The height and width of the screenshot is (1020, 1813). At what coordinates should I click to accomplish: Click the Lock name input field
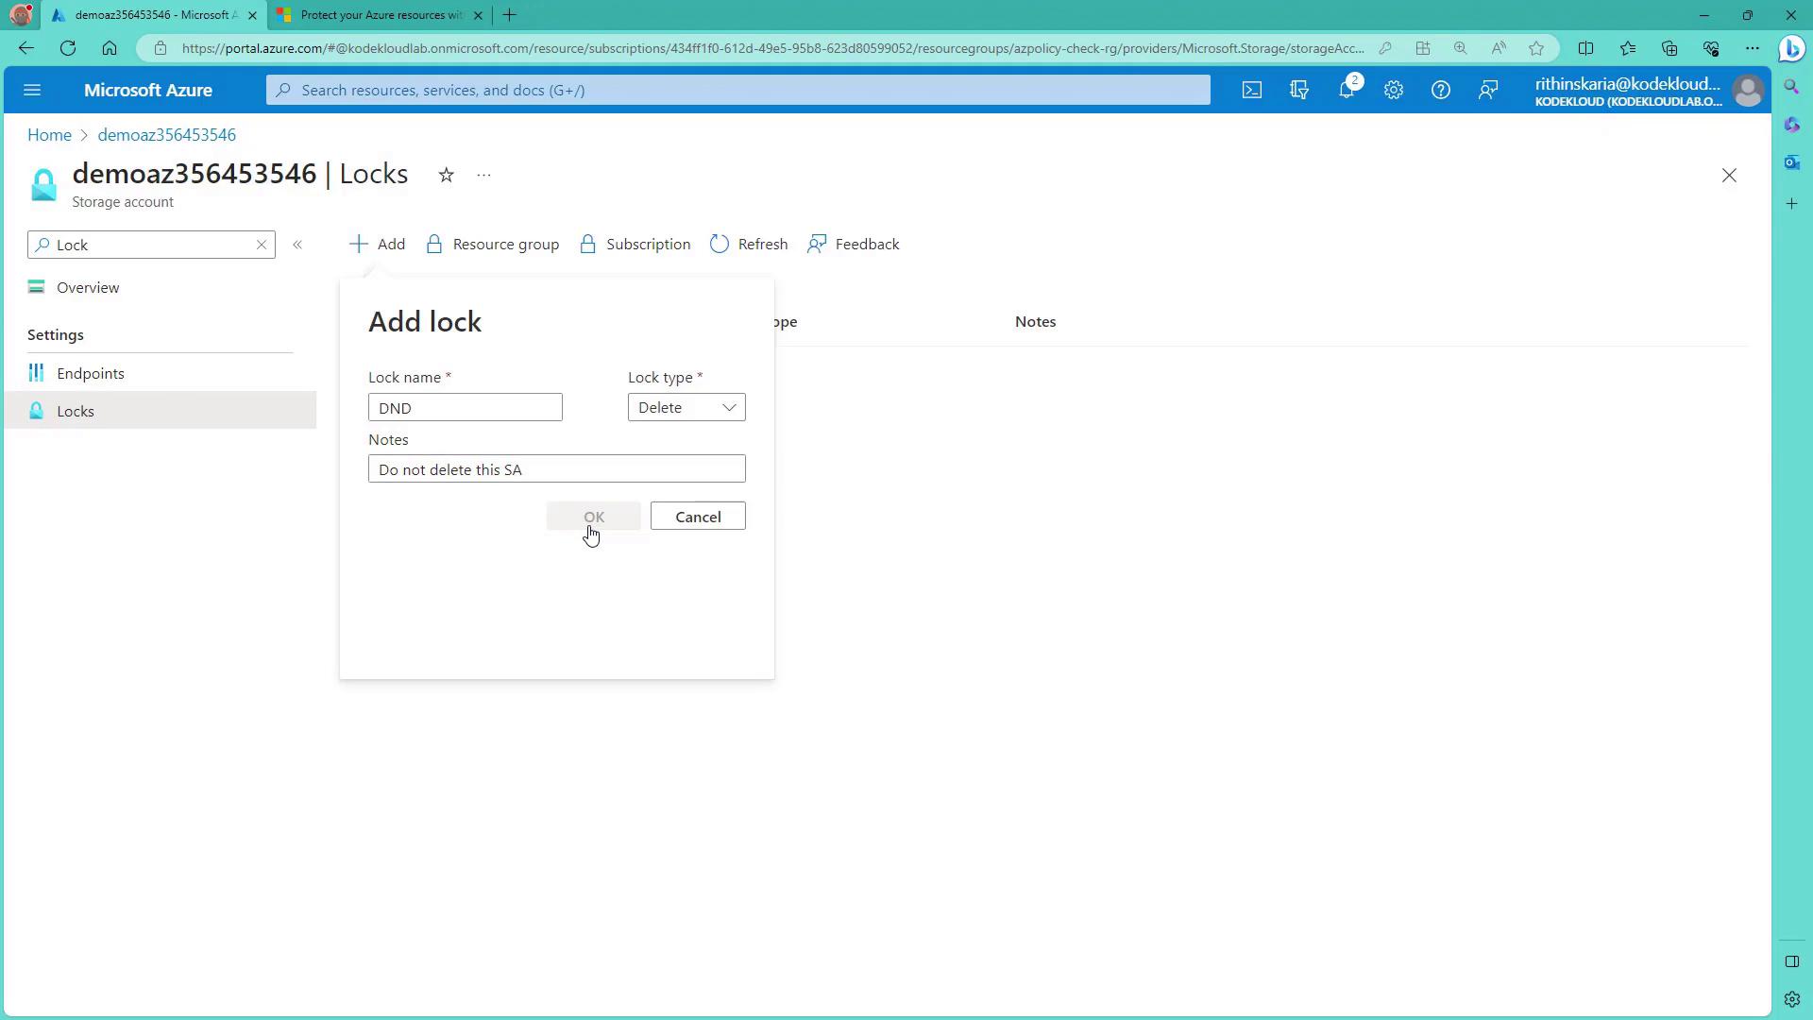click(x=465, y=407)
